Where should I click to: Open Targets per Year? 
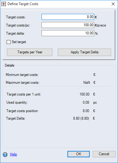click(x=29, y=52)
